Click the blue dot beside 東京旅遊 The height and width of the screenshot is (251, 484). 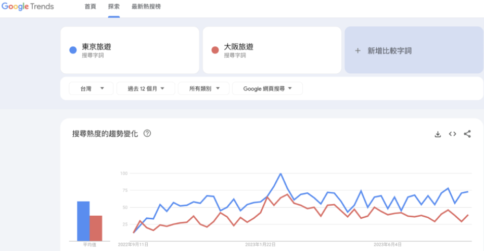pyautogui.click(x=73, y=50)
